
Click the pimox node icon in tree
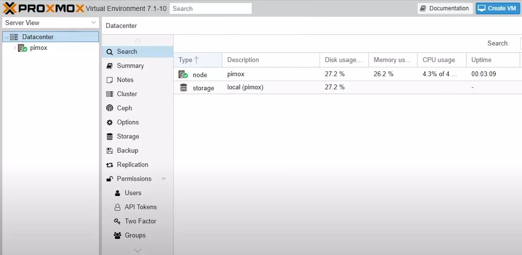point(22,48)
